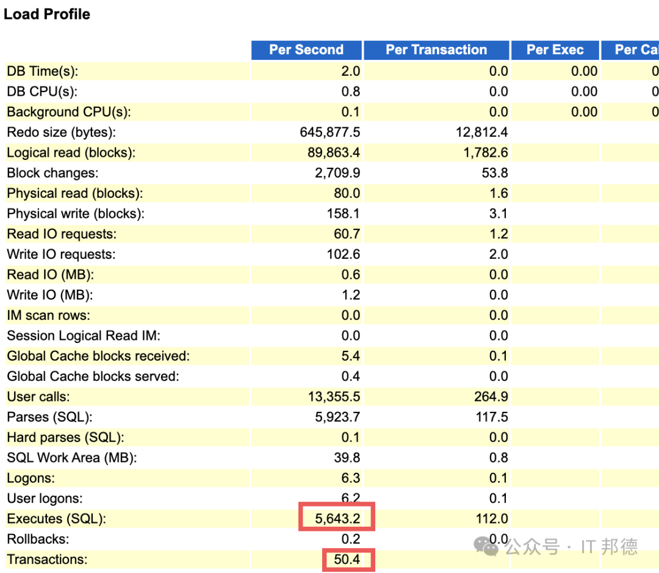The width and height of the screenshot is (659, 573).
Task: Click the "Logical read (blocks):" row label
Action: pos(71,153)
